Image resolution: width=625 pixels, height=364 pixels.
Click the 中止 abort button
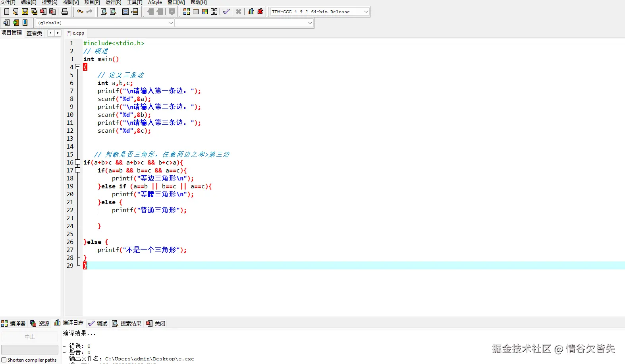tap(30, 337)
